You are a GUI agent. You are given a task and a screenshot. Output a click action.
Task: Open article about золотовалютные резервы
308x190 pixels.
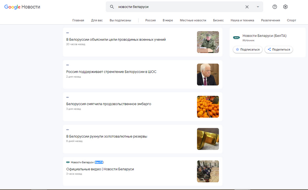tap(107, 136)
